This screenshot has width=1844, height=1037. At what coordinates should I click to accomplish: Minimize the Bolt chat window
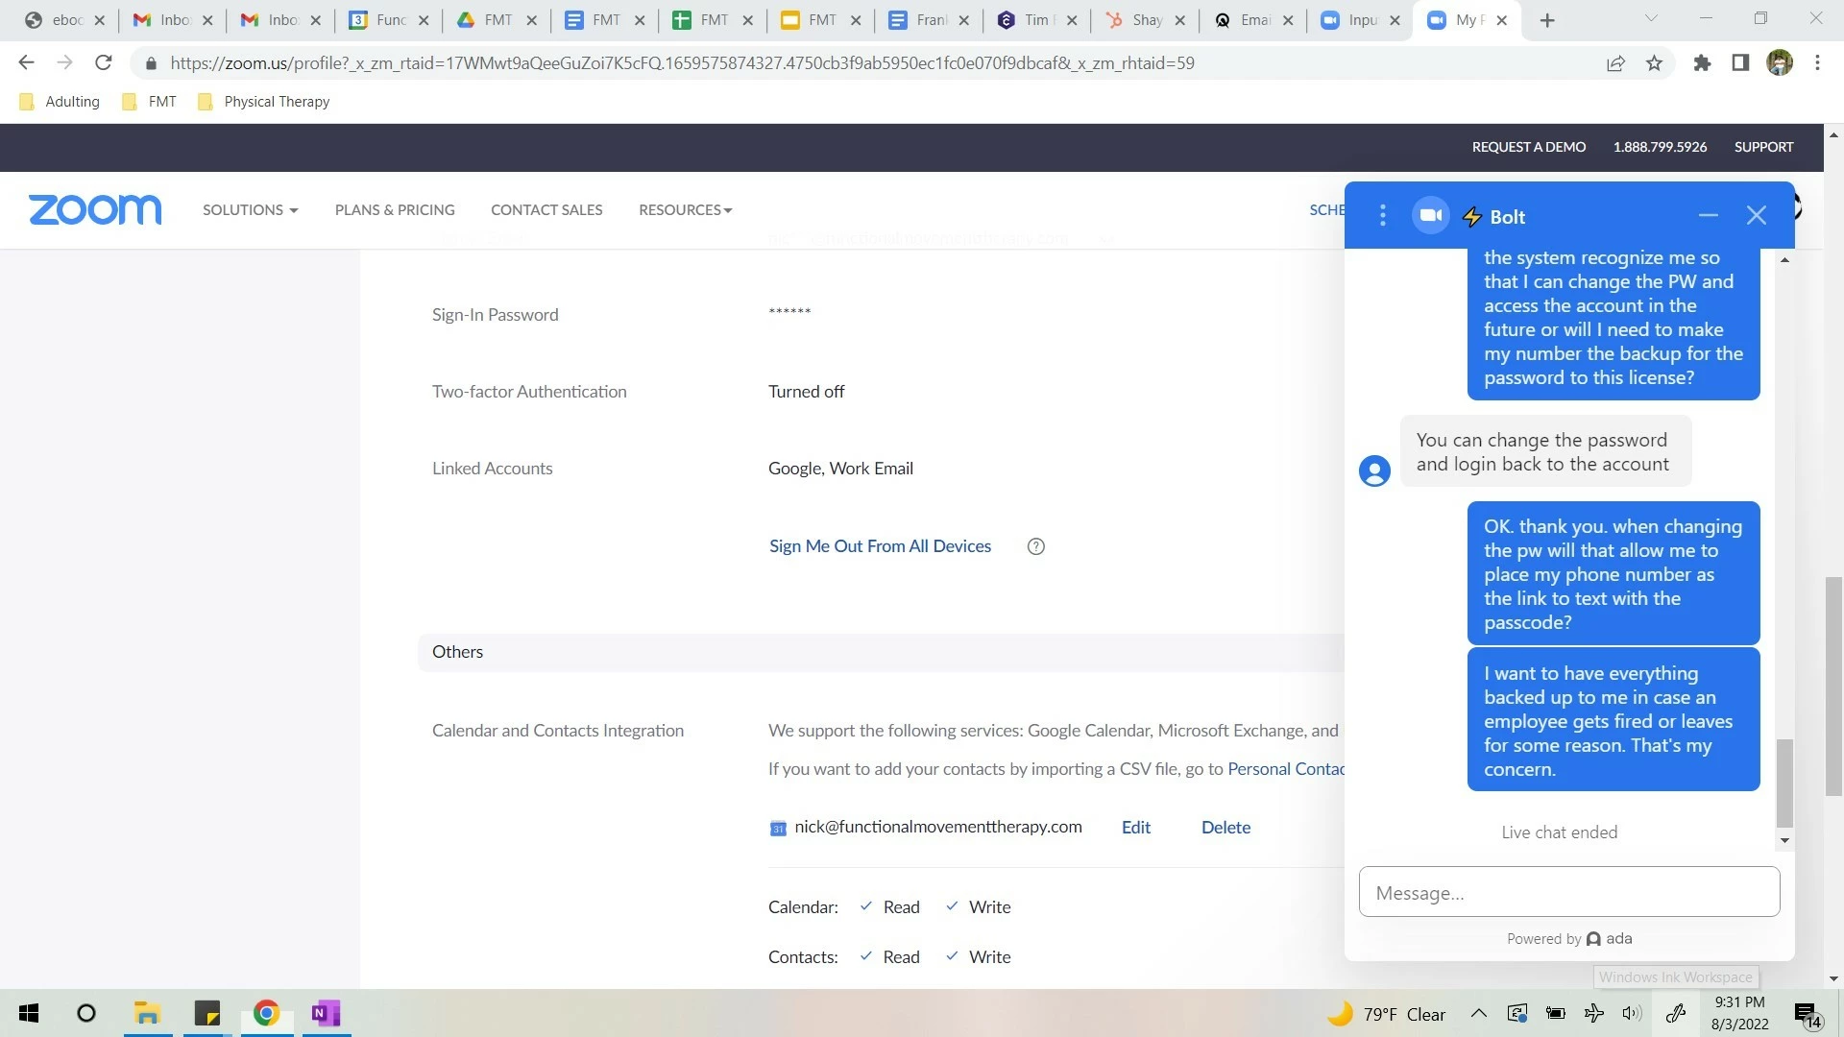tap(1708, 216)
